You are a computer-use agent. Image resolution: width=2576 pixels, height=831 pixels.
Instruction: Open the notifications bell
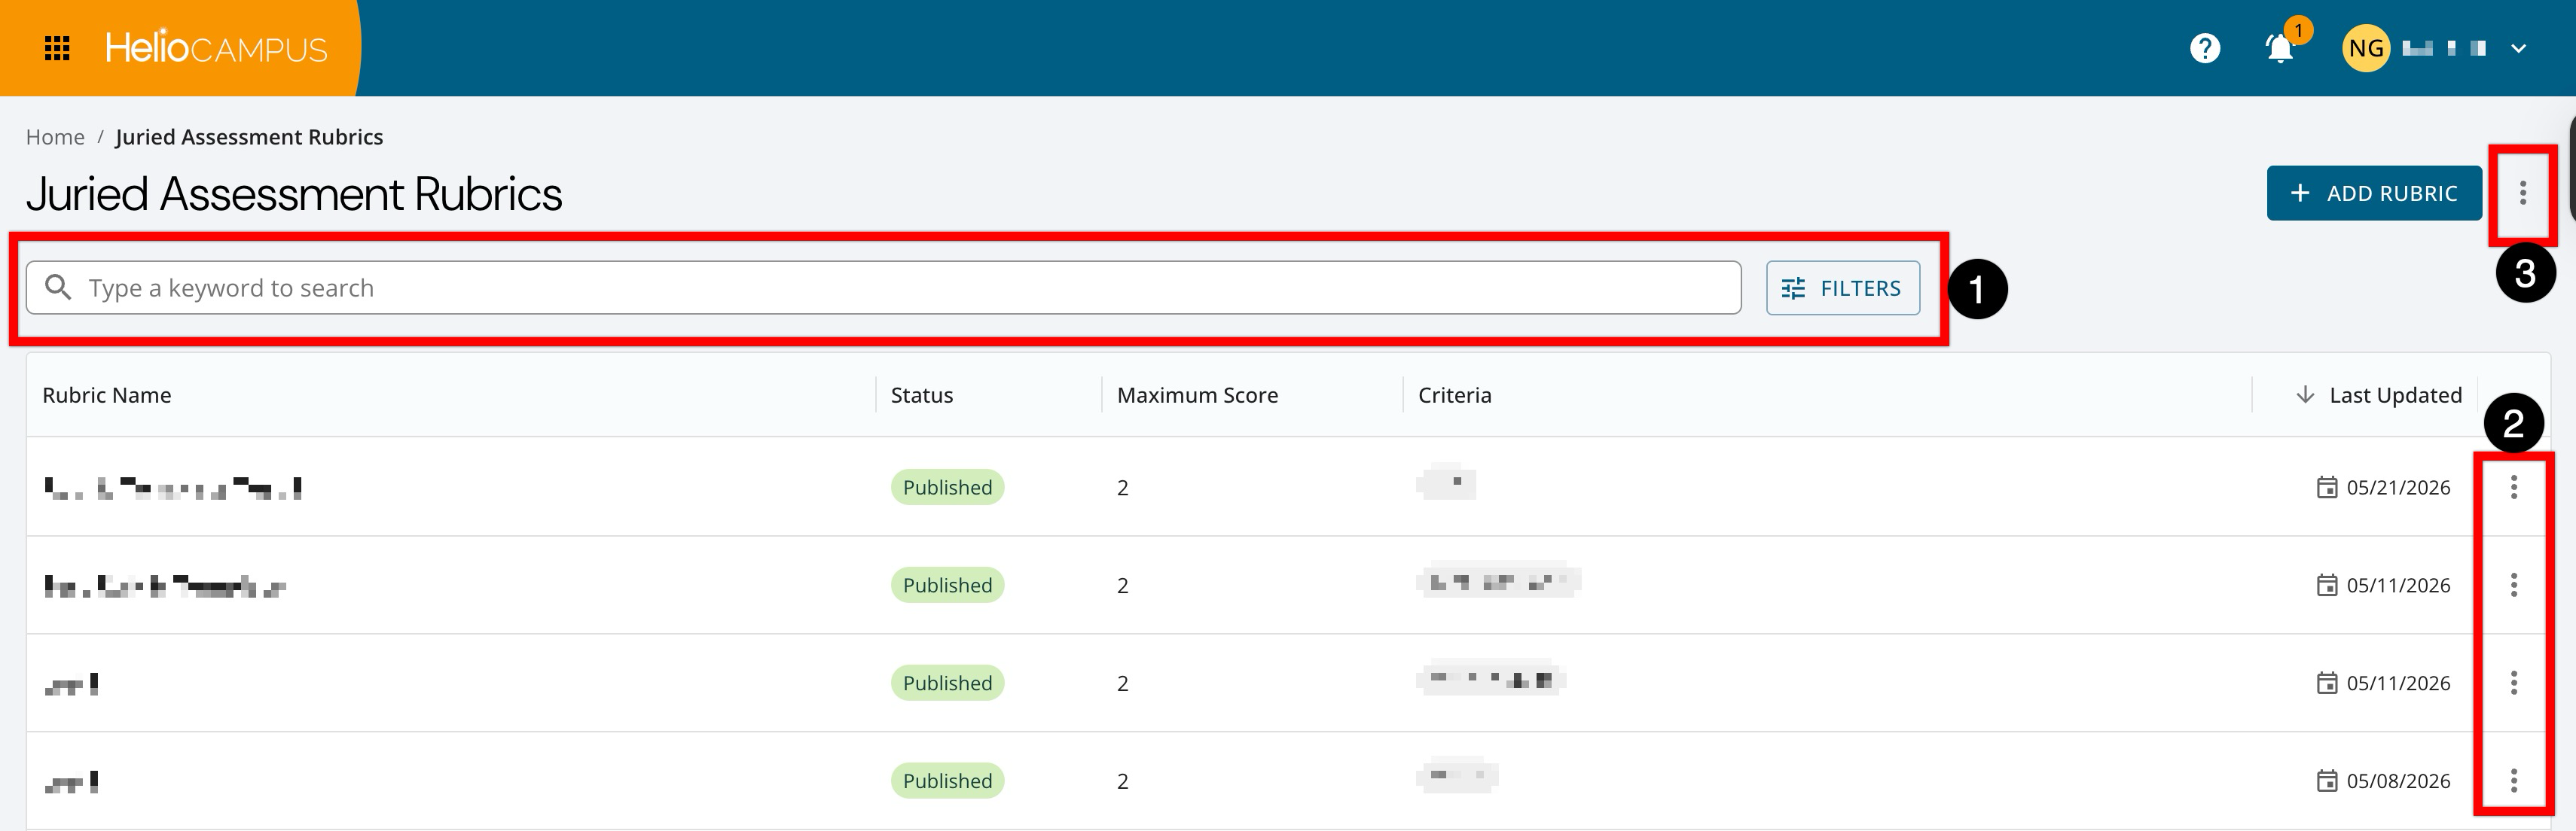[2279, 49]
